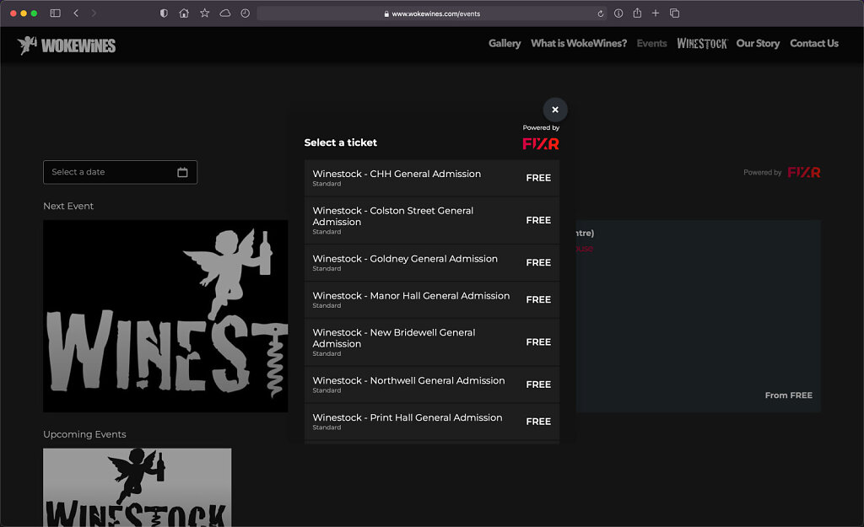Open the Upcoming Events Winestock thumbnail
This screenshot has width=864, height=527.
tap(138, 487)
